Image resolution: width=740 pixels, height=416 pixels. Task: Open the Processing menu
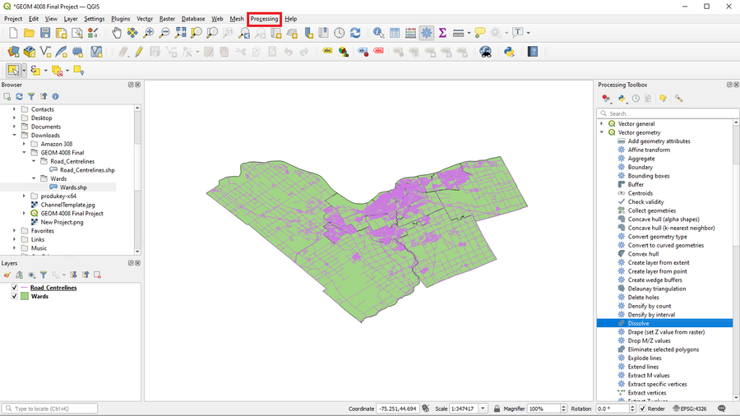click(x=264, y=18)
